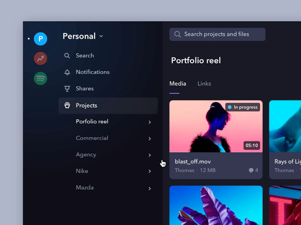The height and width of the screenshot is (225, 301).
Task: Click the Portfolio reel page heading
Action: [x=196, y=60]
